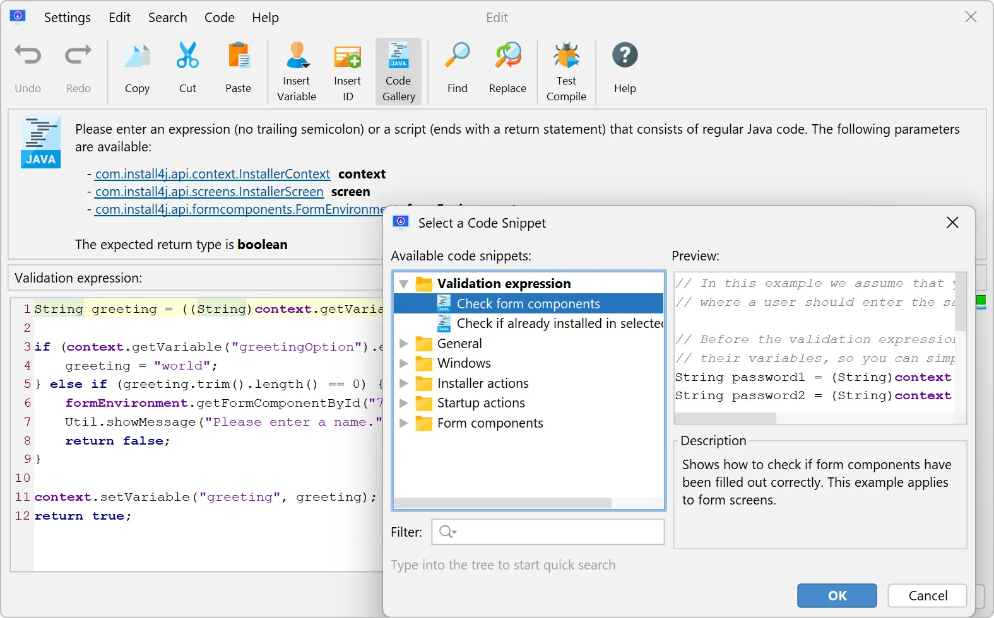Select General folder label
994x618 pixels.
click(459, 344)
